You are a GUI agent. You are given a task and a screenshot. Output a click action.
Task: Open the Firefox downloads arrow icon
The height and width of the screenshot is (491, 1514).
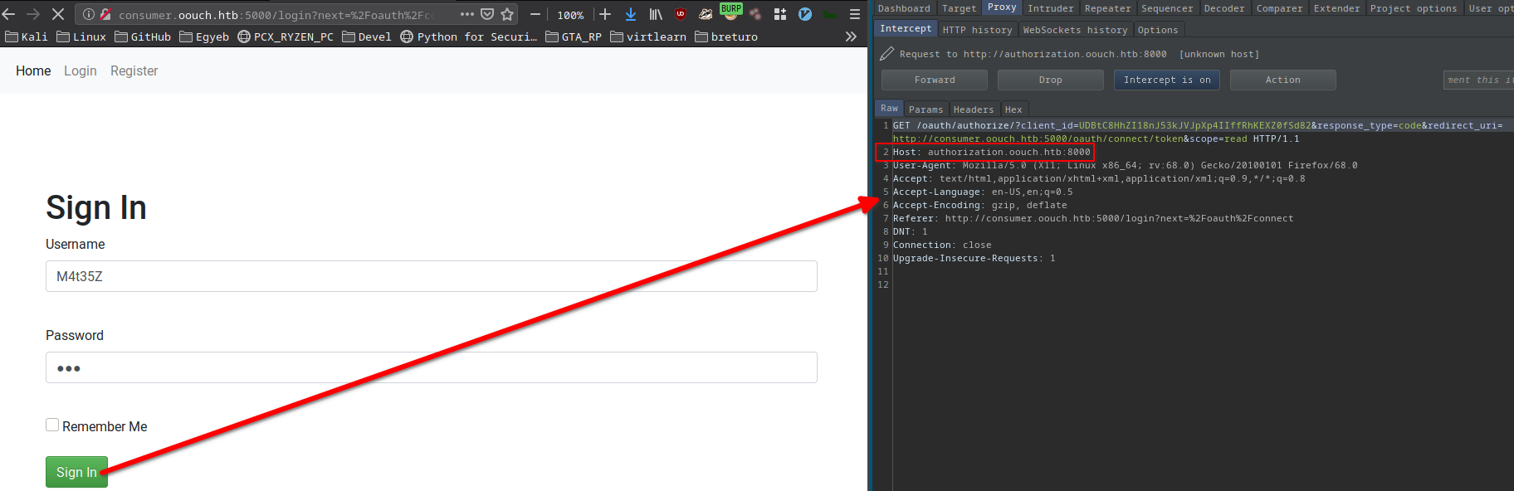click(x=630, y=14)
